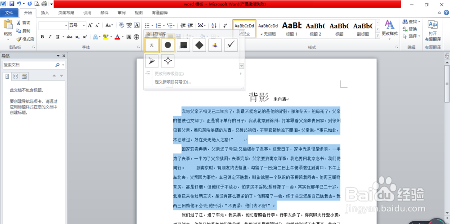Apply the 标题 1 heading style
The height and width of the screenshot is (224, 450).
tap(292, 28)
